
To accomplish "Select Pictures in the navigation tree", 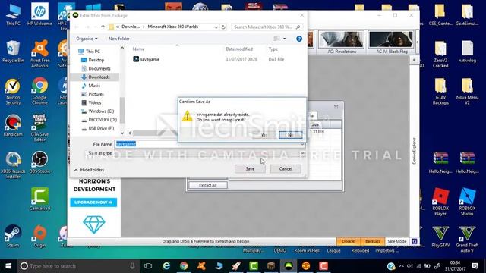I will click(96, 94).
